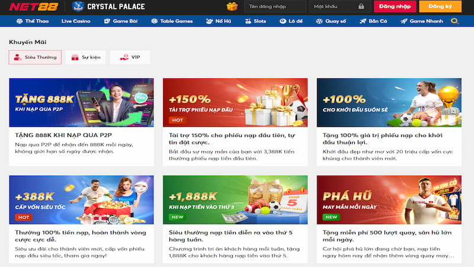
Task: Click the search magnifier icon
Action: click(x=454, y=21)
